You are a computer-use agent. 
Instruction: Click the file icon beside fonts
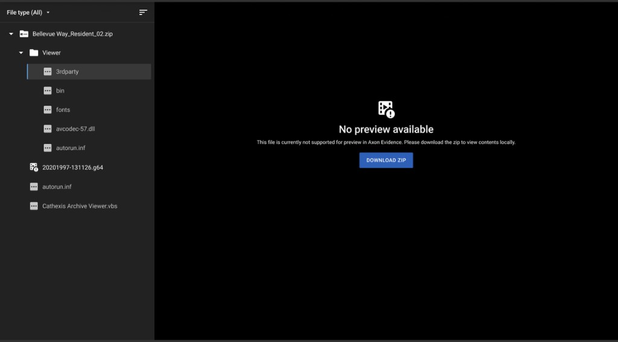click(47, 110)
